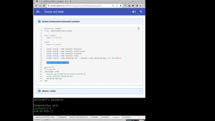Open the browser side panel icon
Screen dimensions: 215x121
coord(137,6)
